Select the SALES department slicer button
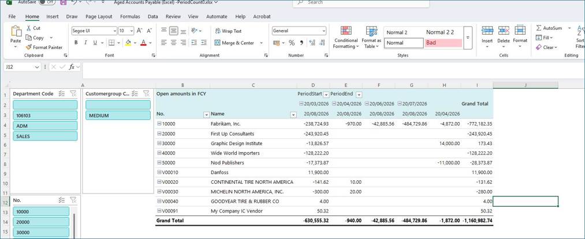Image resolution: width=585 pixels, height=239 pixels. (x=45, y=136)
